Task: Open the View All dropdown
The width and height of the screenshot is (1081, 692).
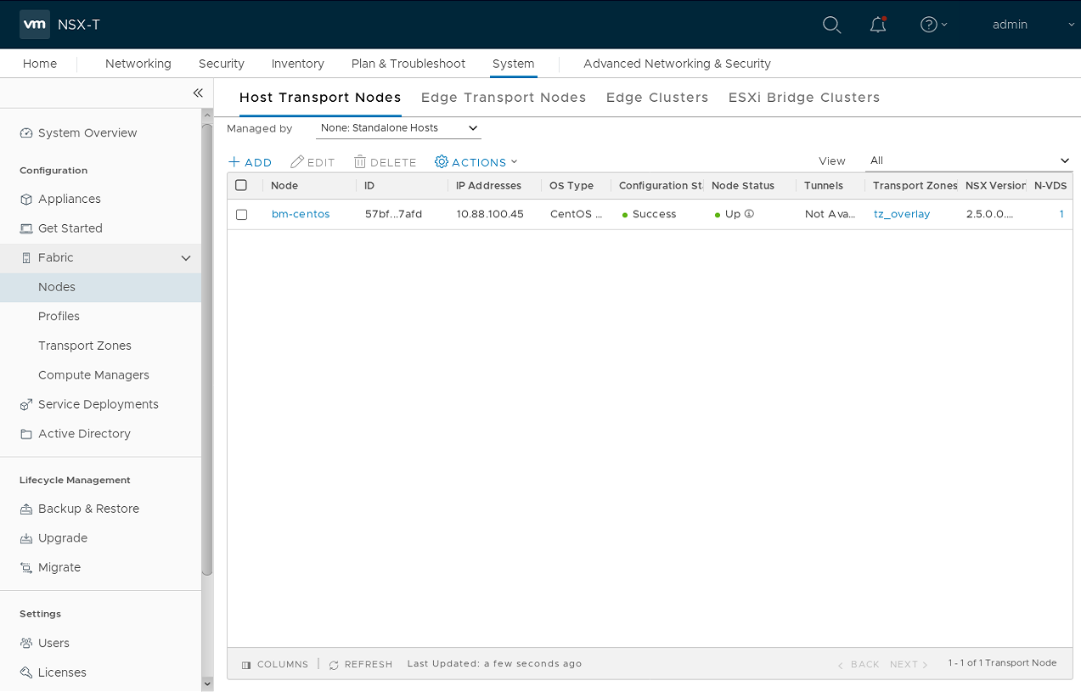Action: [x=969, y=160]
